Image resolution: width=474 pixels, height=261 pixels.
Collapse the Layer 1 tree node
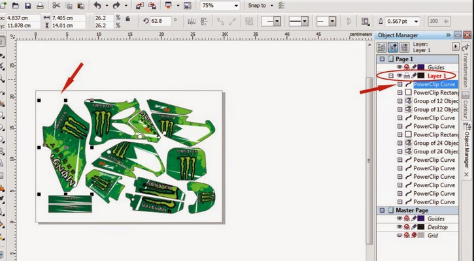[391, 76]
